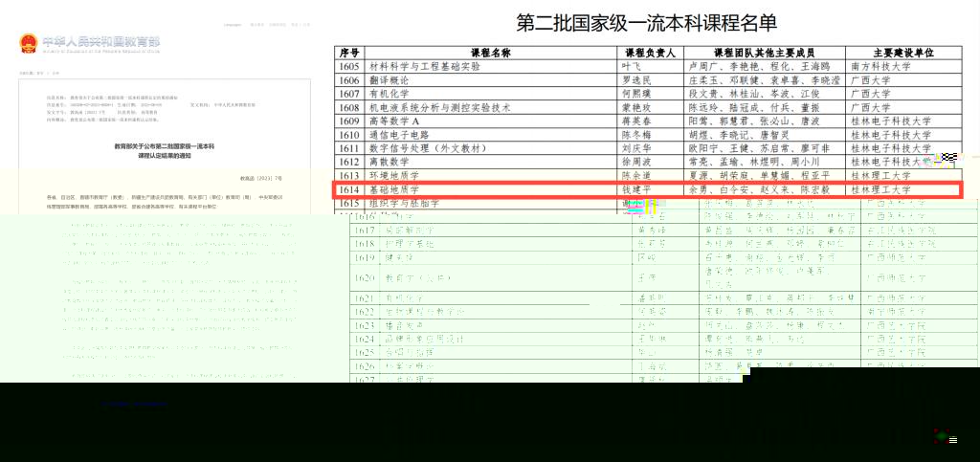Click the document number 教高函〔2023〕7号
The height and width of the screenshot is (462, 980).
pyautogui.click(x=261, y=178)
